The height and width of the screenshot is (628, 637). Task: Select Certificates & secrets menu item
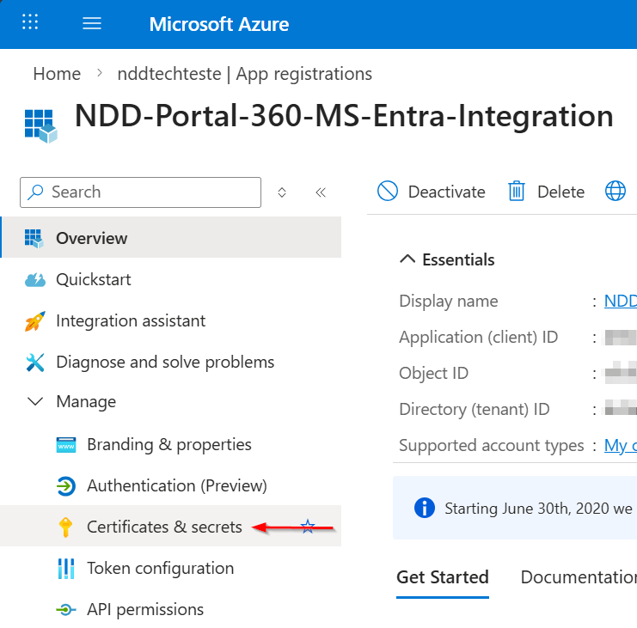coord(163,527)
